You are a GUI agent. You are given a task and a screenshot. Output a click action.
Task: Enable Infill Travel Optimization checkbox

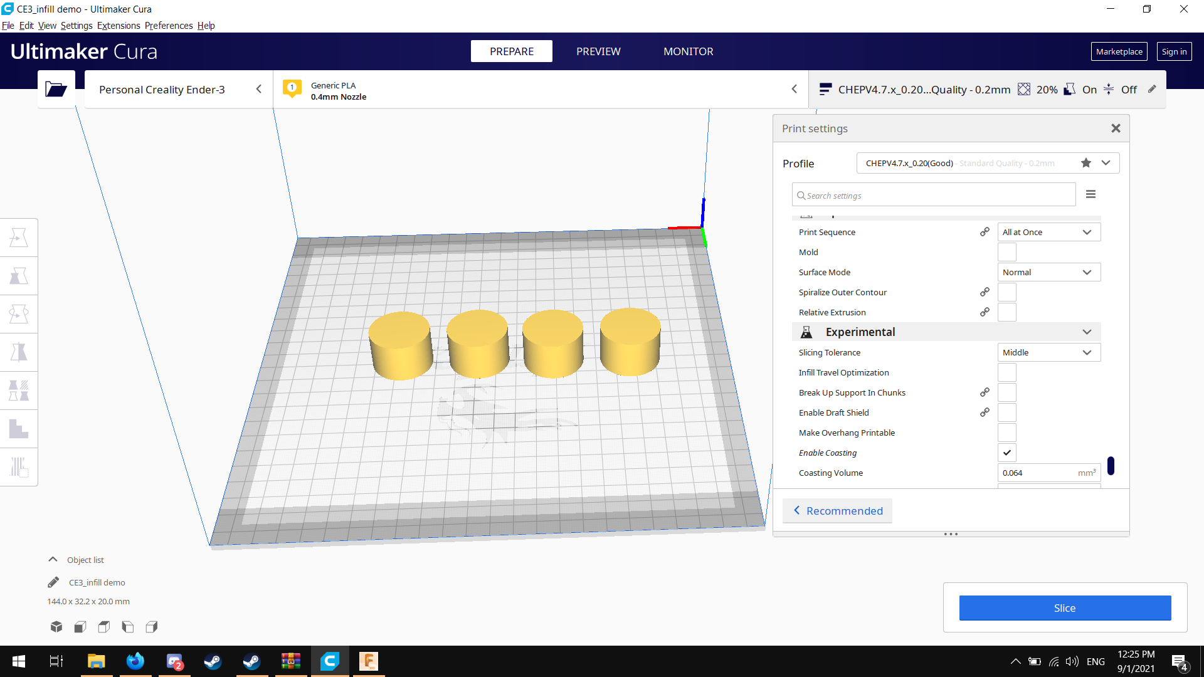1006,372
